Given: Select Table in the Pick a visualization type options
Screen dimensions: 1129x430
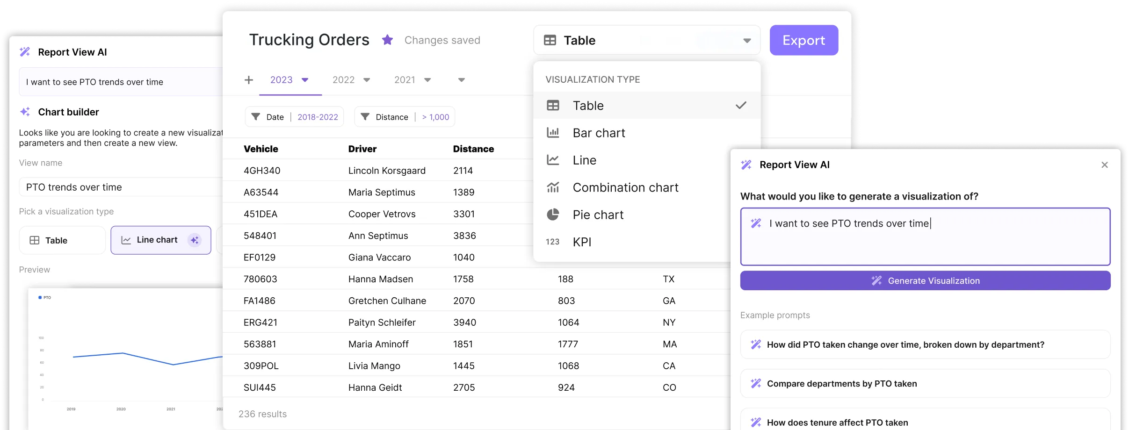Looking at the screenshot, I should (x=62, y=240).
